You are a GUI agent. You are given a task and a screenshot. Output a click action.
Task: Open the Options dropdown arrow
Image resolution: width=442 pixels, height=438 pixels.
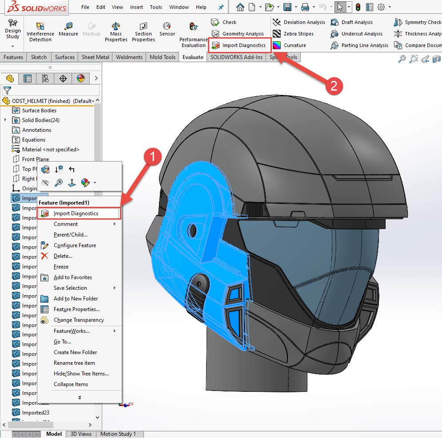pos(390,7)
